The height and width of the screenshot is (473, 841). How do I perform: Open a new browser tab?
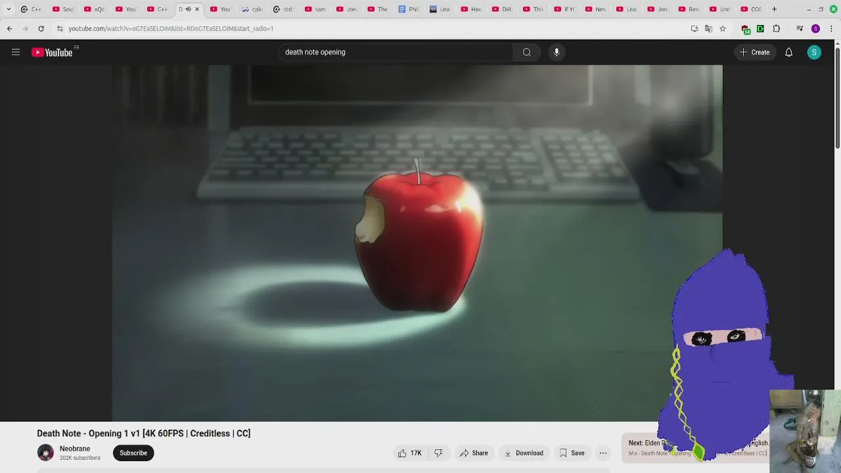tap(774, 9)
